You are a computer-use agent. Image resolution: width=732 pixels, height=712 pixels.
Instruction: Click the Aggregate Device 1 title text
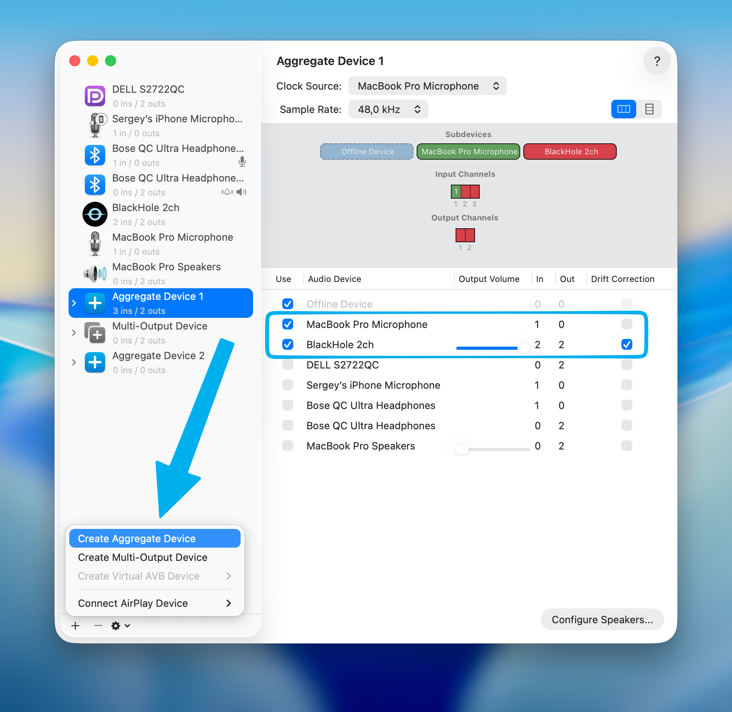(x=330, y=61)
